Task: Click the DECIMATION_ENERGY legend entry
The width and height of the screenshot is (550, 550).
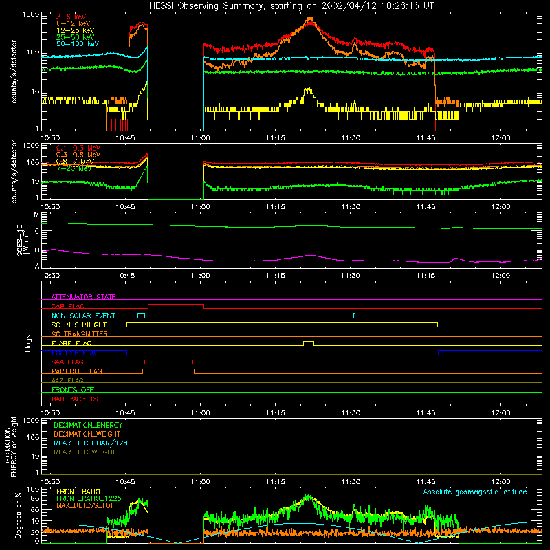Action: tap(88, 425)
